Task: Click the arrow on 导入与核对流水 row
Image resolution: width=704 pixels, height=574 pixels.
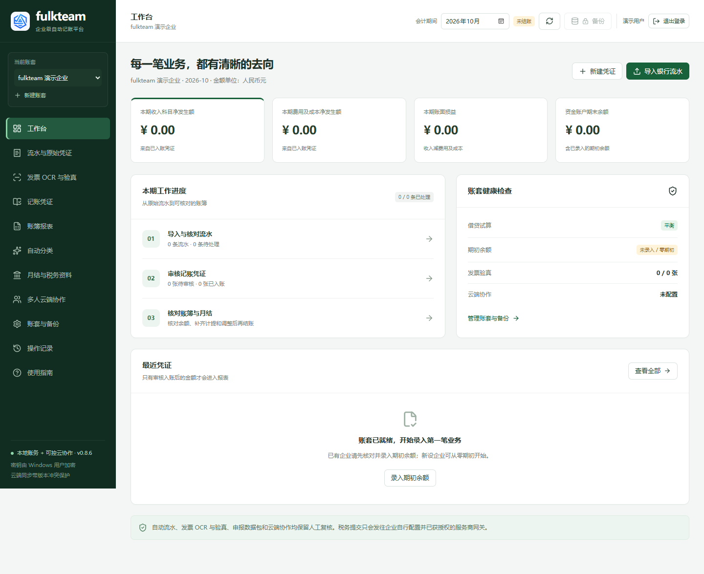Action: (x=429, y=239)
